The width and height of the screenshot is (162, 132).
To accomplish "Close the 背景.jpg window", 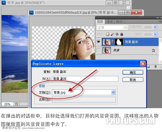I will [x=124, y=3].
